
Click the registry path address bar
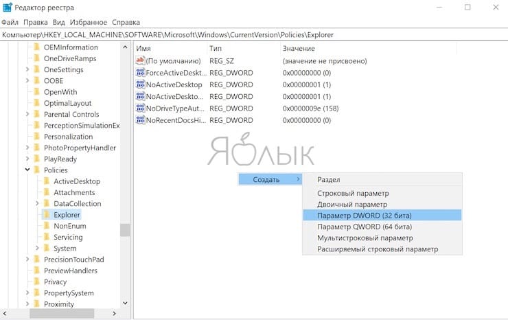coord(254,35)
